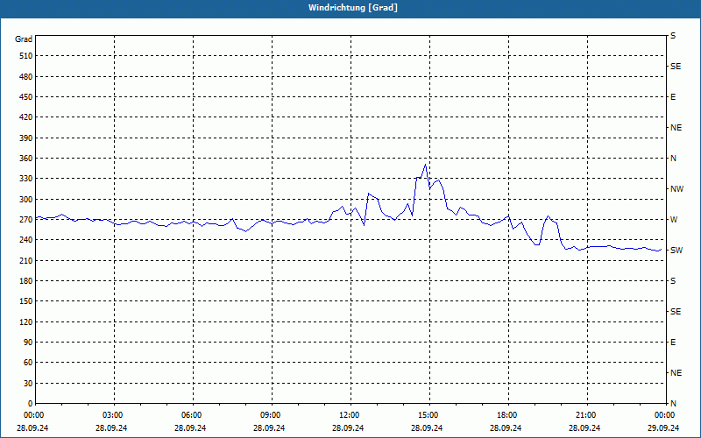Click the 21:00 time axis label
The width and height of the screenshot is (701, 438).
(x=586, y=415)
